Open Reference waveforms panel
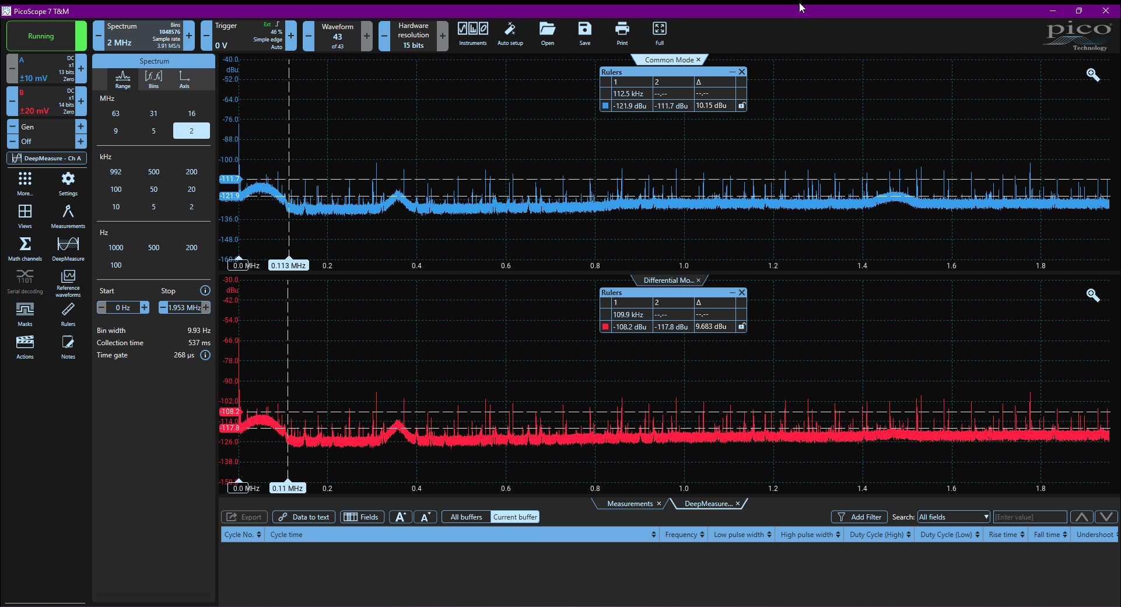Screen dimensions: 1121x607 pyautogui.click(x=68, y=282)
